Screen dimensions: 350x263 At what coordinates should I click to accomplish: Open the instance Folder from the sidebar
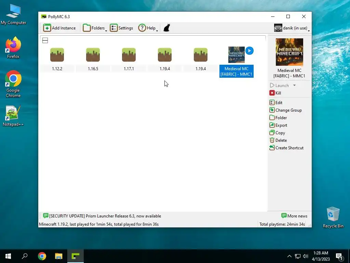click(278, 118)
